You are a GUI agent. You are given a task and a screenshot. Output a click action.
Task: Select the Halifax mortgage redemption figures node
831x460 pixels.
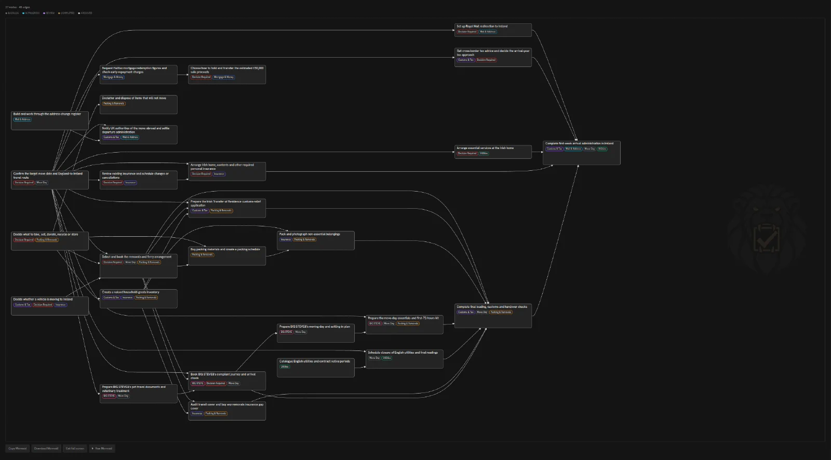(138, 74)
